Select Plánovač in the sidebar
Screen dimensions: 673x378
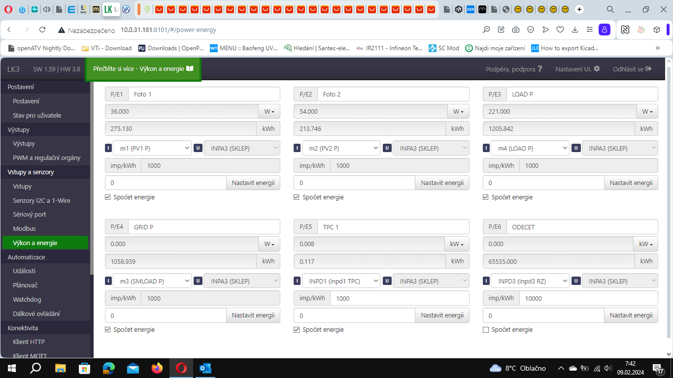(x=25, y=285)
